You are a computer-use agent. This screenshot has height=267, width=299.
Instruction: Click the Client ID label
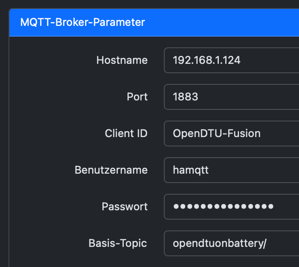click(x=126, y=133)
